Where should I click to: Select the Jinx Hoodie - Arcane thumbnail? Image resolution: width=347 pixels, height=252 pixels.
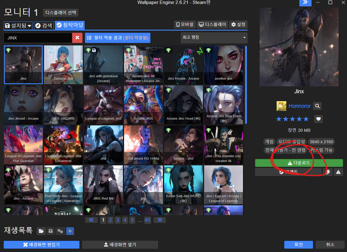pyautogui.click(x=184, y=65)
